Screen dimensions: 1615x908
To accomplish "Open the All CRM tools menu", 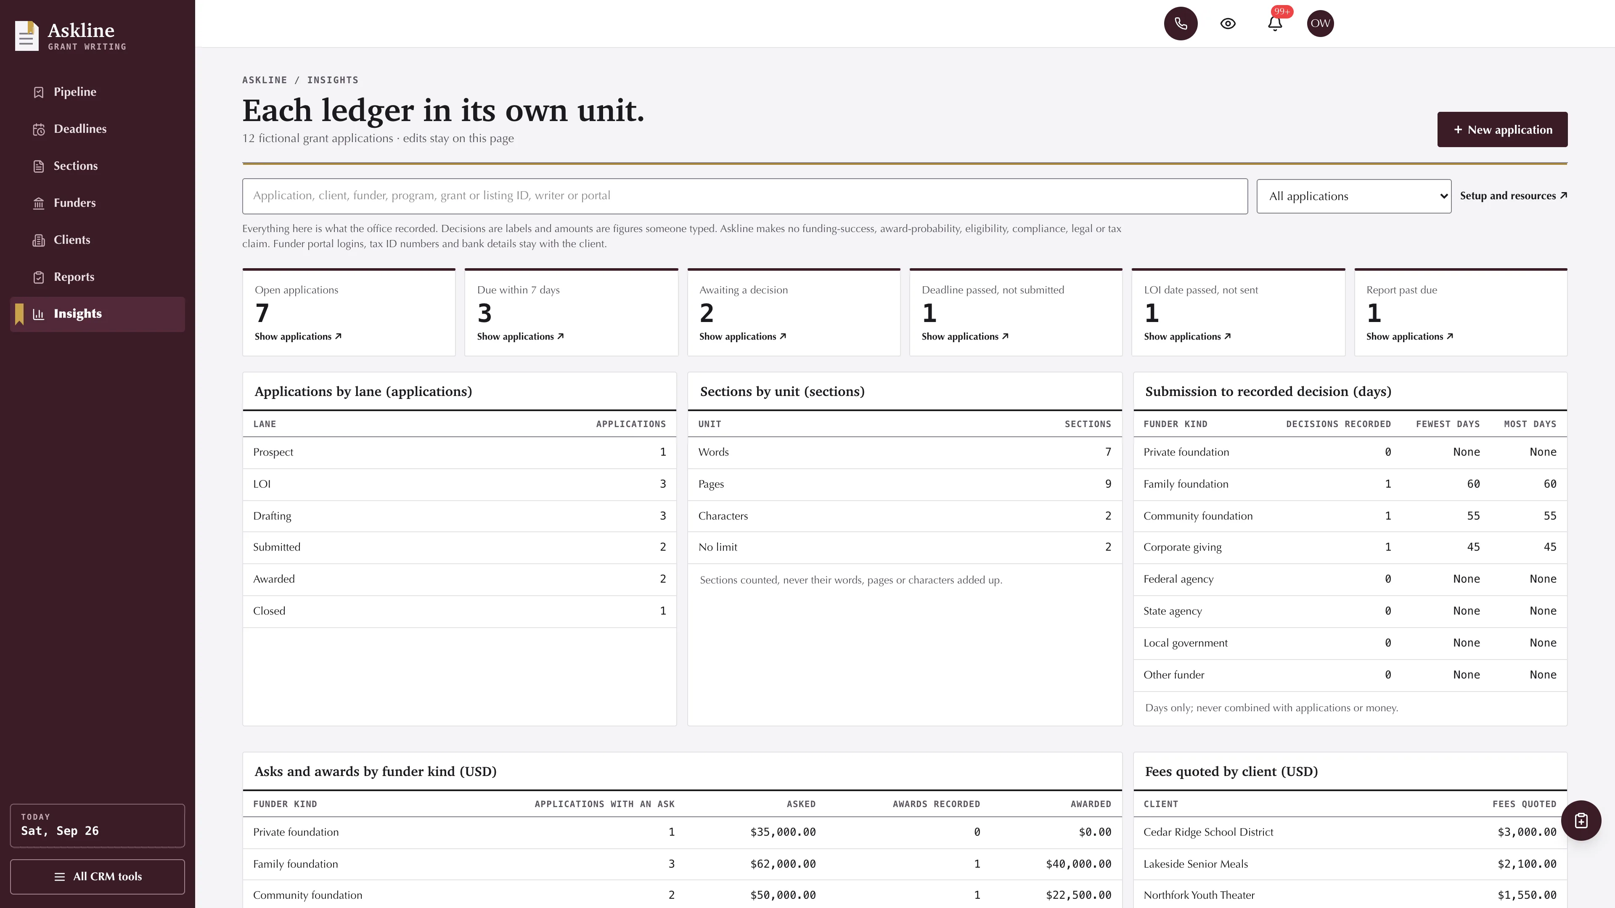I will 97,876.
